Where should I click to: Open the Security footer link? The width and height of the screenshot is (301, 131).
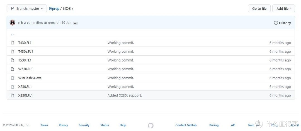(x=84, y=125)
